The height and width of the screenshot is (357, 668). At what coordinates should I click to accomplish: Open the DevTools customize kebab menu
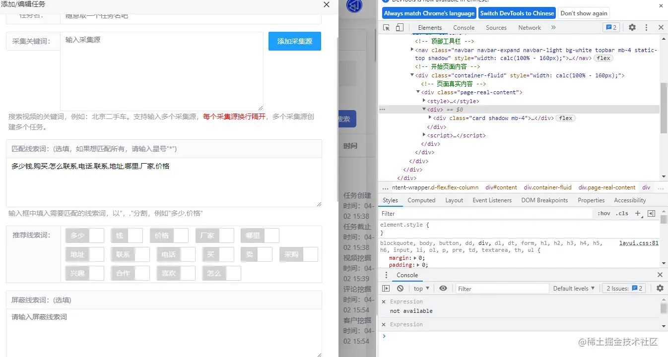646,27
